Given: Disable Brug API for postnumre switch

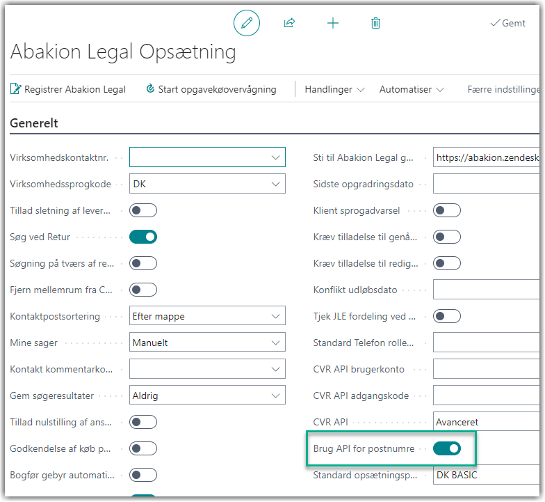Looking at the screenshot, I should tap(447, 448).
